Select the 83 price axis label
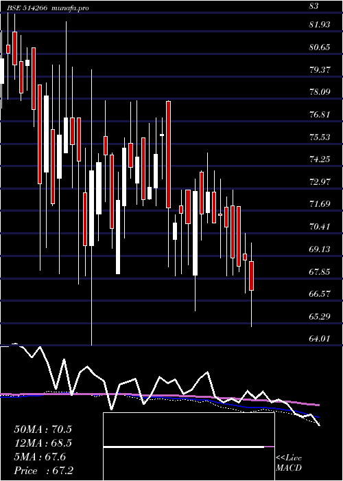 tap(314, 6)
